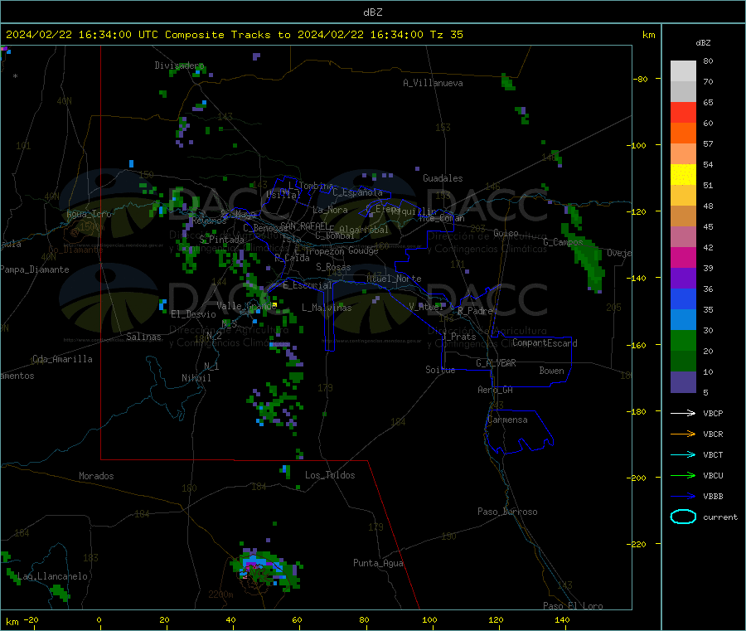The height and width of the screenshot is (631, 746).
Task: Click the dBZ title in the top bar
Action: coord(372,12)
